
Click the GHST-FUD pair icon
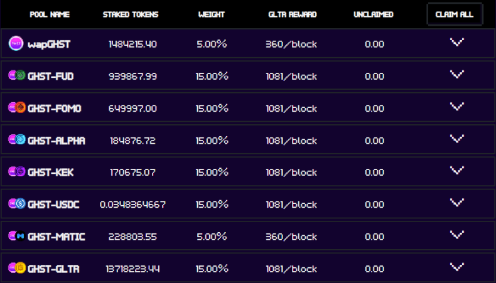17,75
